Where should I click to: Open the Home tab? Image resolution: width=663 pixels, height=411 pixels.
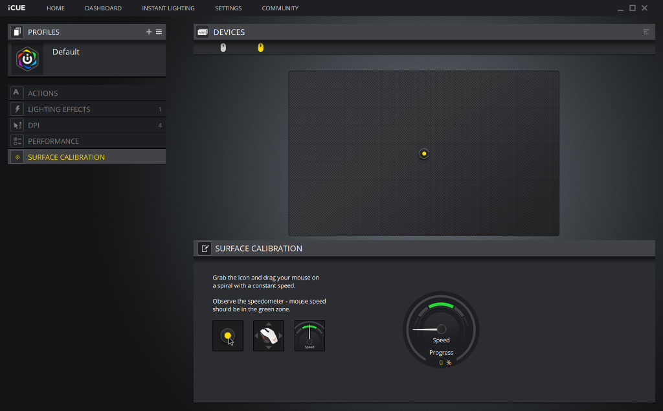[x=56, y=8]
